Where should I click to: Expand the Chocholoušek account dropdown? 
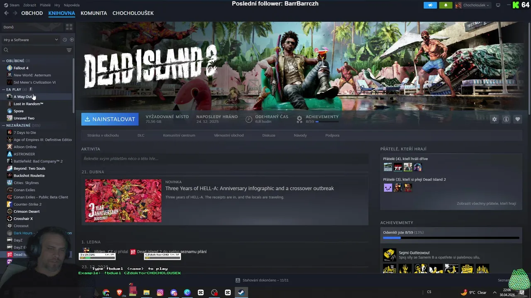point(473,5)
